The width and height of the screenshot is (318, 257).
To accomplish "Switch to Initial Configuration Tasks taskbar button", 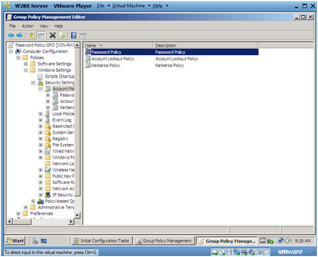I will tap(102, 241).
